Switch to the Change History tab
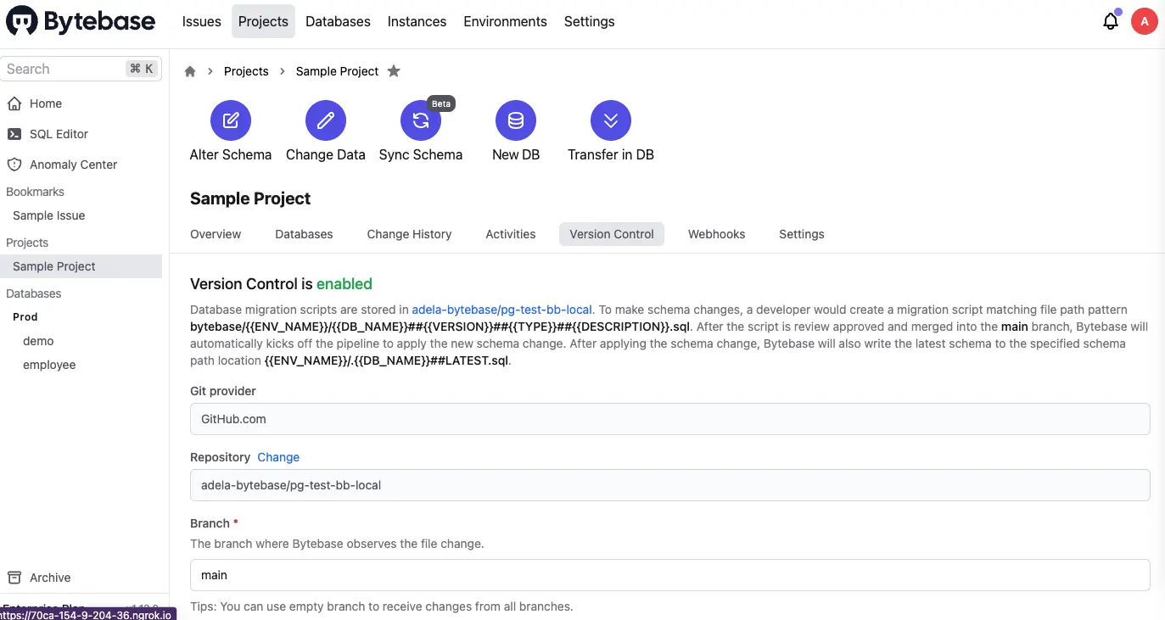1165x620 pixels. (409, 233)
